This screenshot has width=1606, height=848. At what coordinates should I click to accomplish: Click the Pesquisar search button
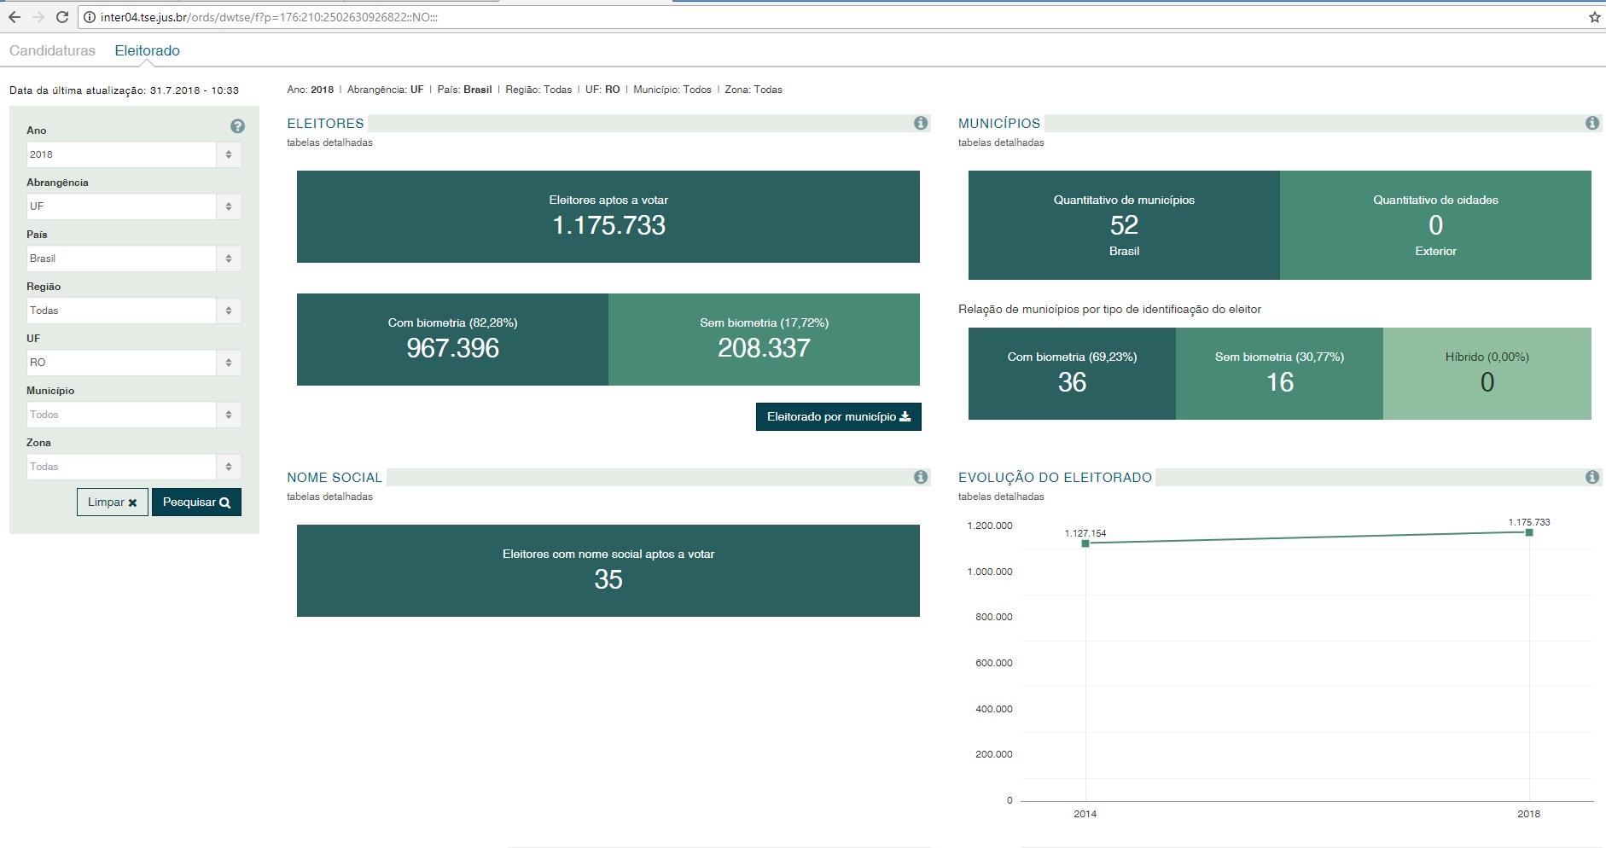coord(196,502)
